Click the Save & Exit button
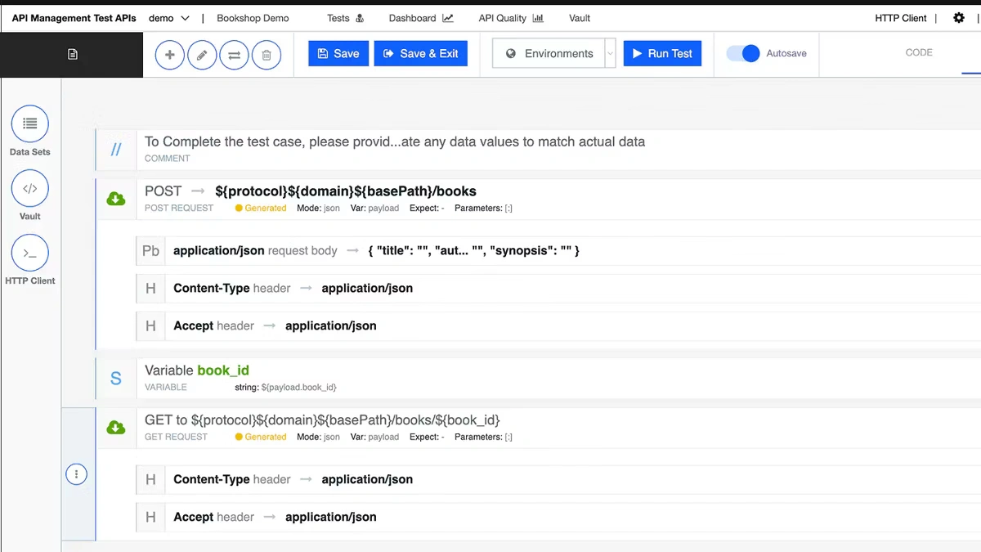The height and width of the screenshot is (552, 981). [420, 54]
